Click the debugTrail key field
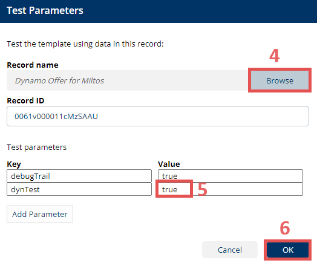Viewport: 317px width, 266px height. [x=79, y=176]
